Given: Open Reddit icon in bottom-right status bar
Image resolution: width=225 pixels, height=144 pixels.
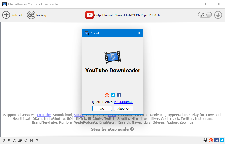Looking at the screenshot, I should (211, 140).
